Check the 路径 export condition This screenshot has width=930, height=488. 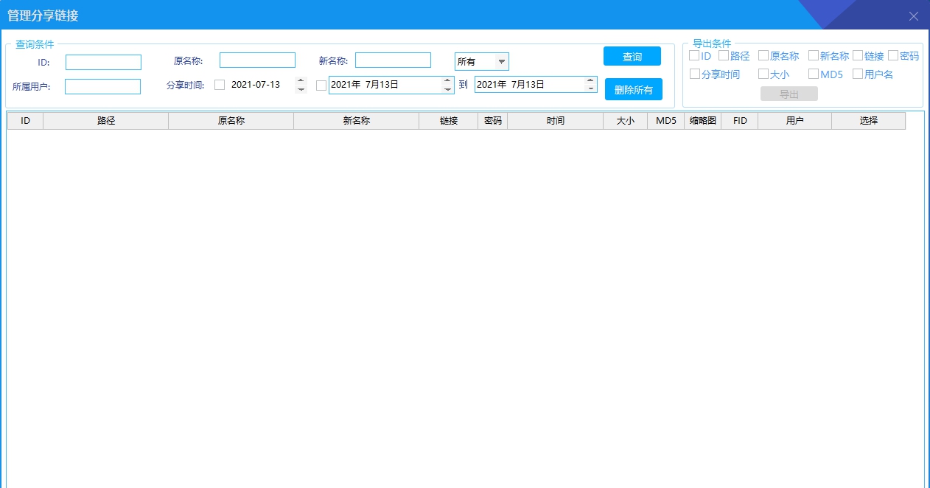[x=723, y=55]
